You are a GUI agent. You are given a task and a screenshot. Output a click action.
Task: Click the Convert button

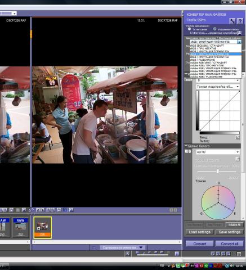pos(199,244)
